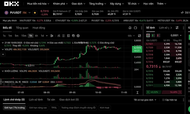Click the candlestick chart type icon
The image size is (190, 114).
(x=52, y=36)
